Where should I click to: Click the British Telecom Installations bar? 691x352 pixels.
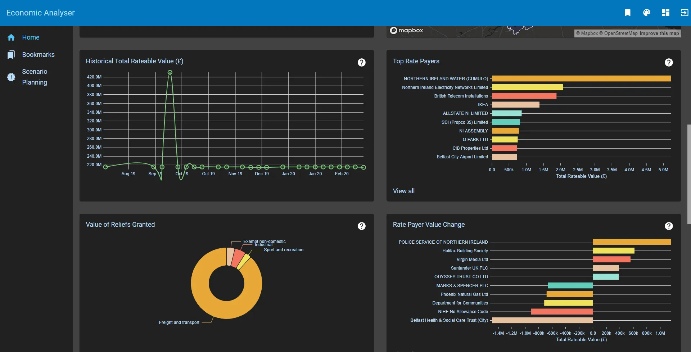point(524,96)
